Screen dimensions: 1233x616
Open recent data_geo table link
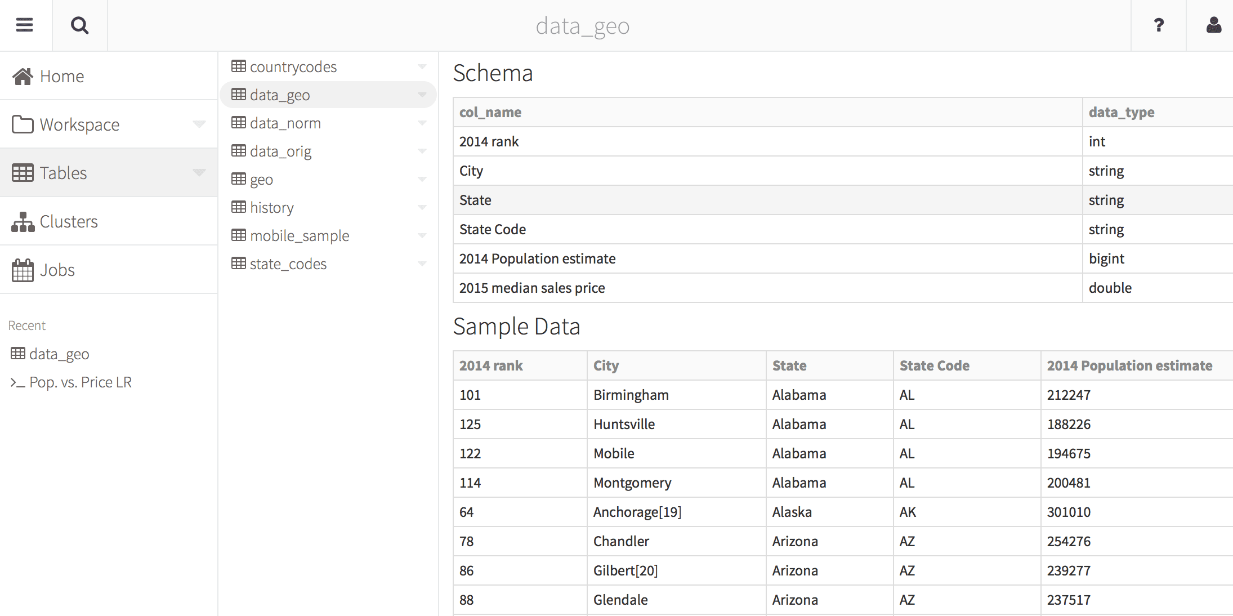(59, 354)
